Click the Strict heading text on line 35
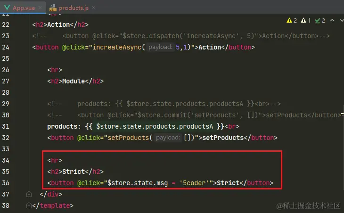This screenshot has width=344, height=213. (x=74, y=172)
